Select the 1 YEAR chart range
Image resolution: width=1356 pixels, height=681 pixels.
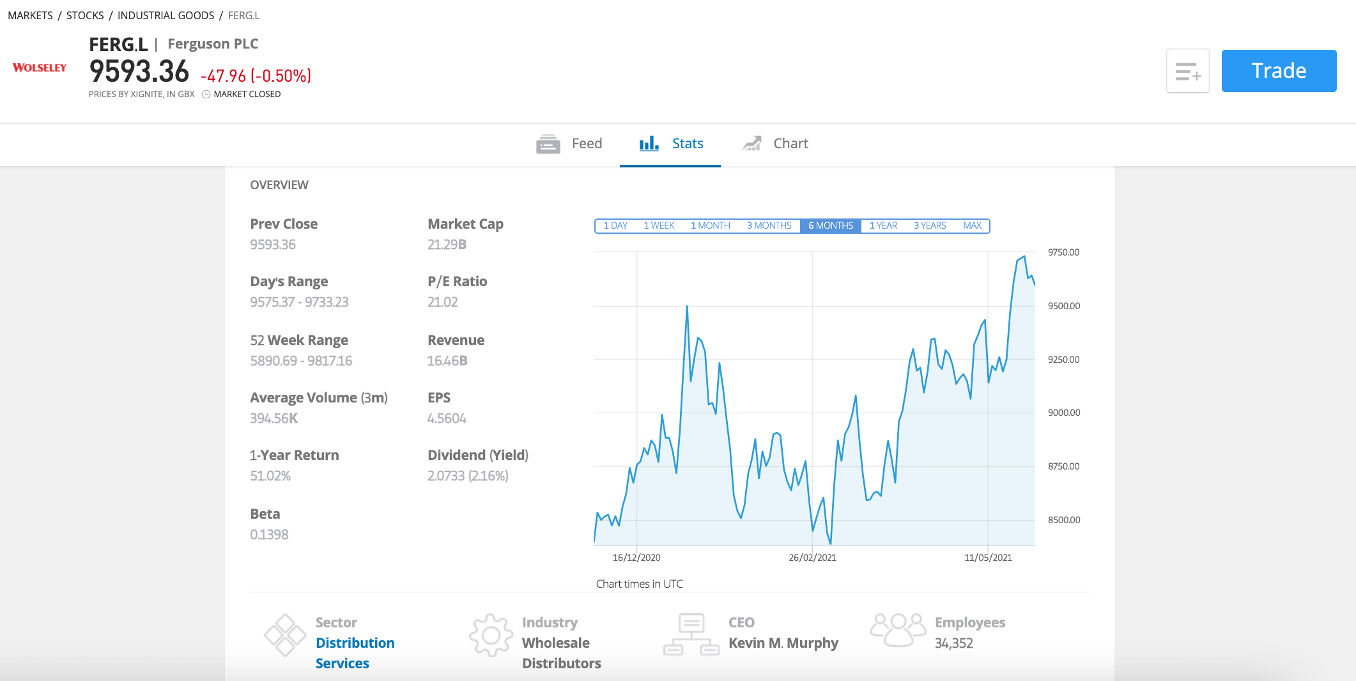[883, 226]
